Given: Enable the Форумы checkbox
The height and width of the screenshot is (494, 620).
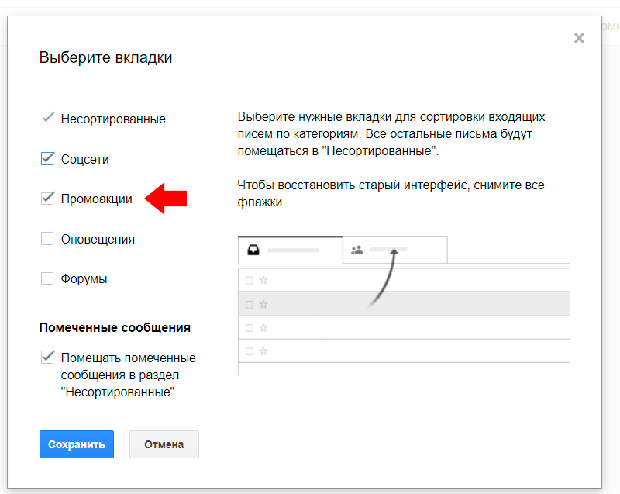Looking at the screenshot, I should pyautogui.click(x=47, y=278).
